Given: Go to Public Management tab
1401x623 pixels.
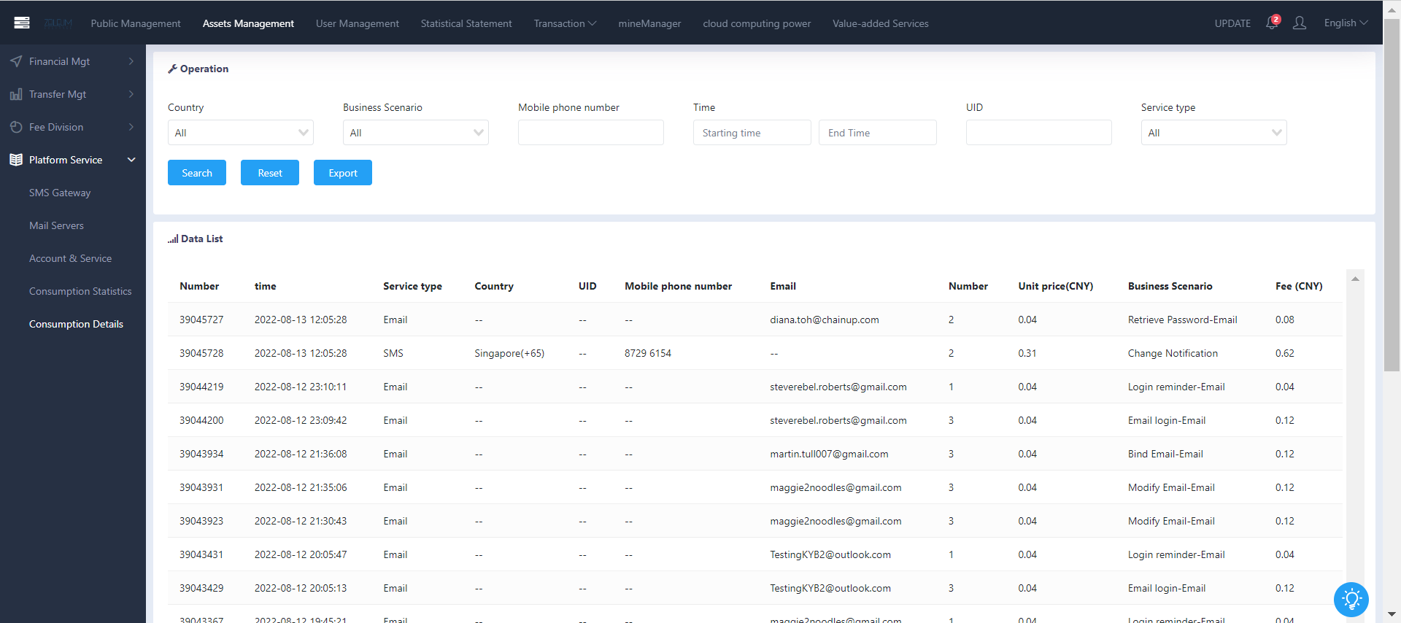Looking at the screenshot, I should click(x=136, y=23).
